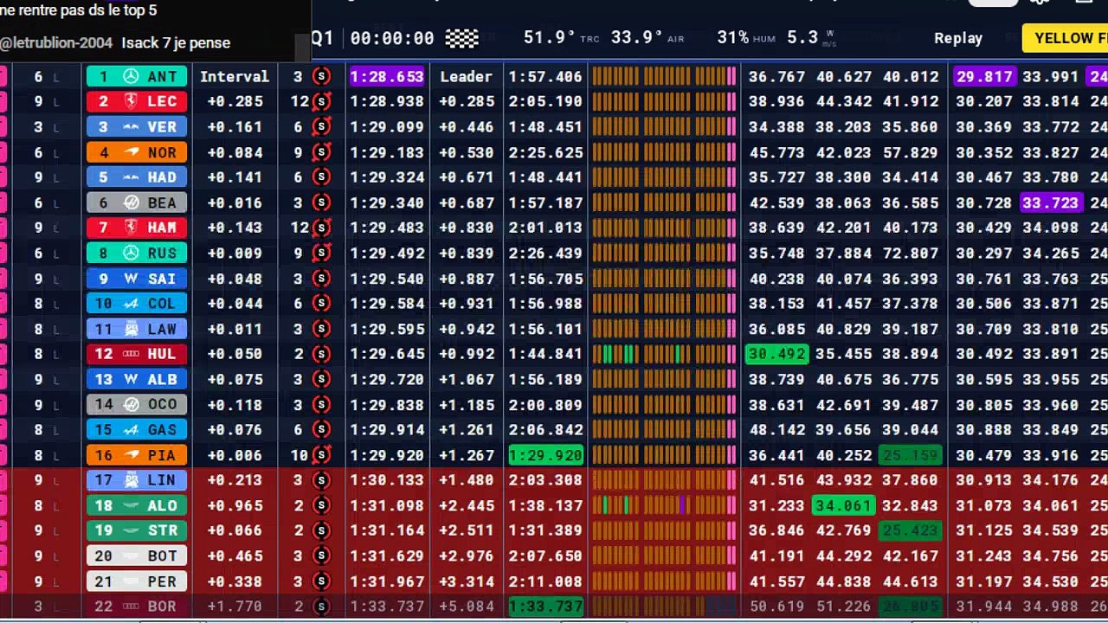Click the 25.423 sector time in STR's row
Screen dimensions: 1108x623
pyautogui.click(x=911, y=531)
